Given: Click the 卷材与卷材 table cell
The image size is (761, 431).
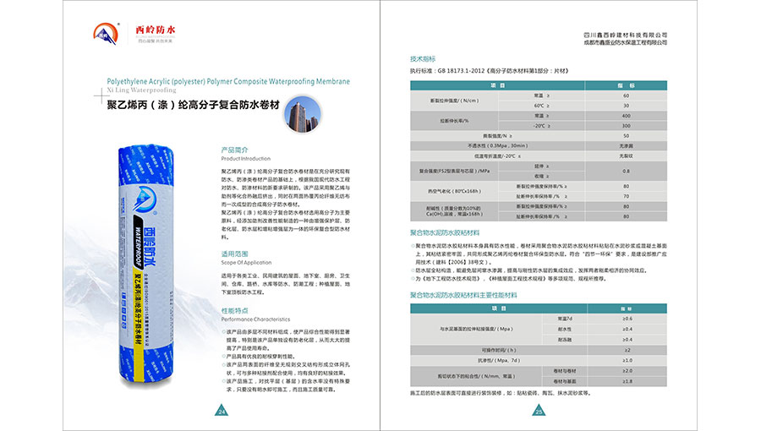Looking at the screenshot, I should point(565,371).
